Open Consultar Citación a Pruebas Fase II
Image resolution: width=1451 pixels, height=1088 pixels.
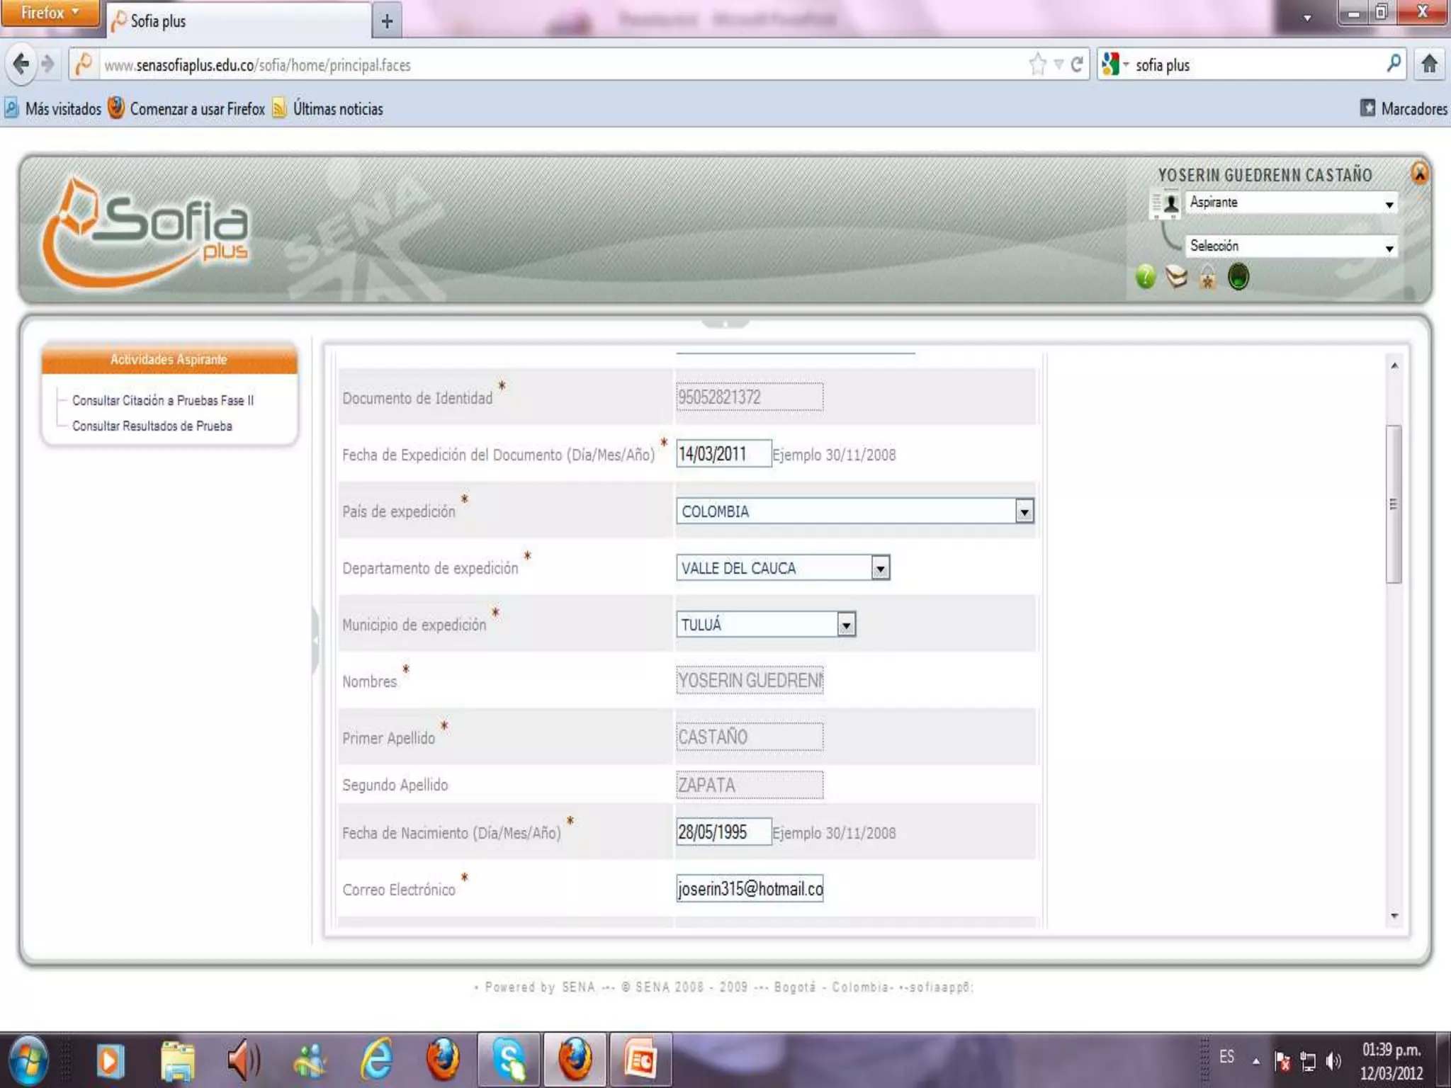coord(163,400)
